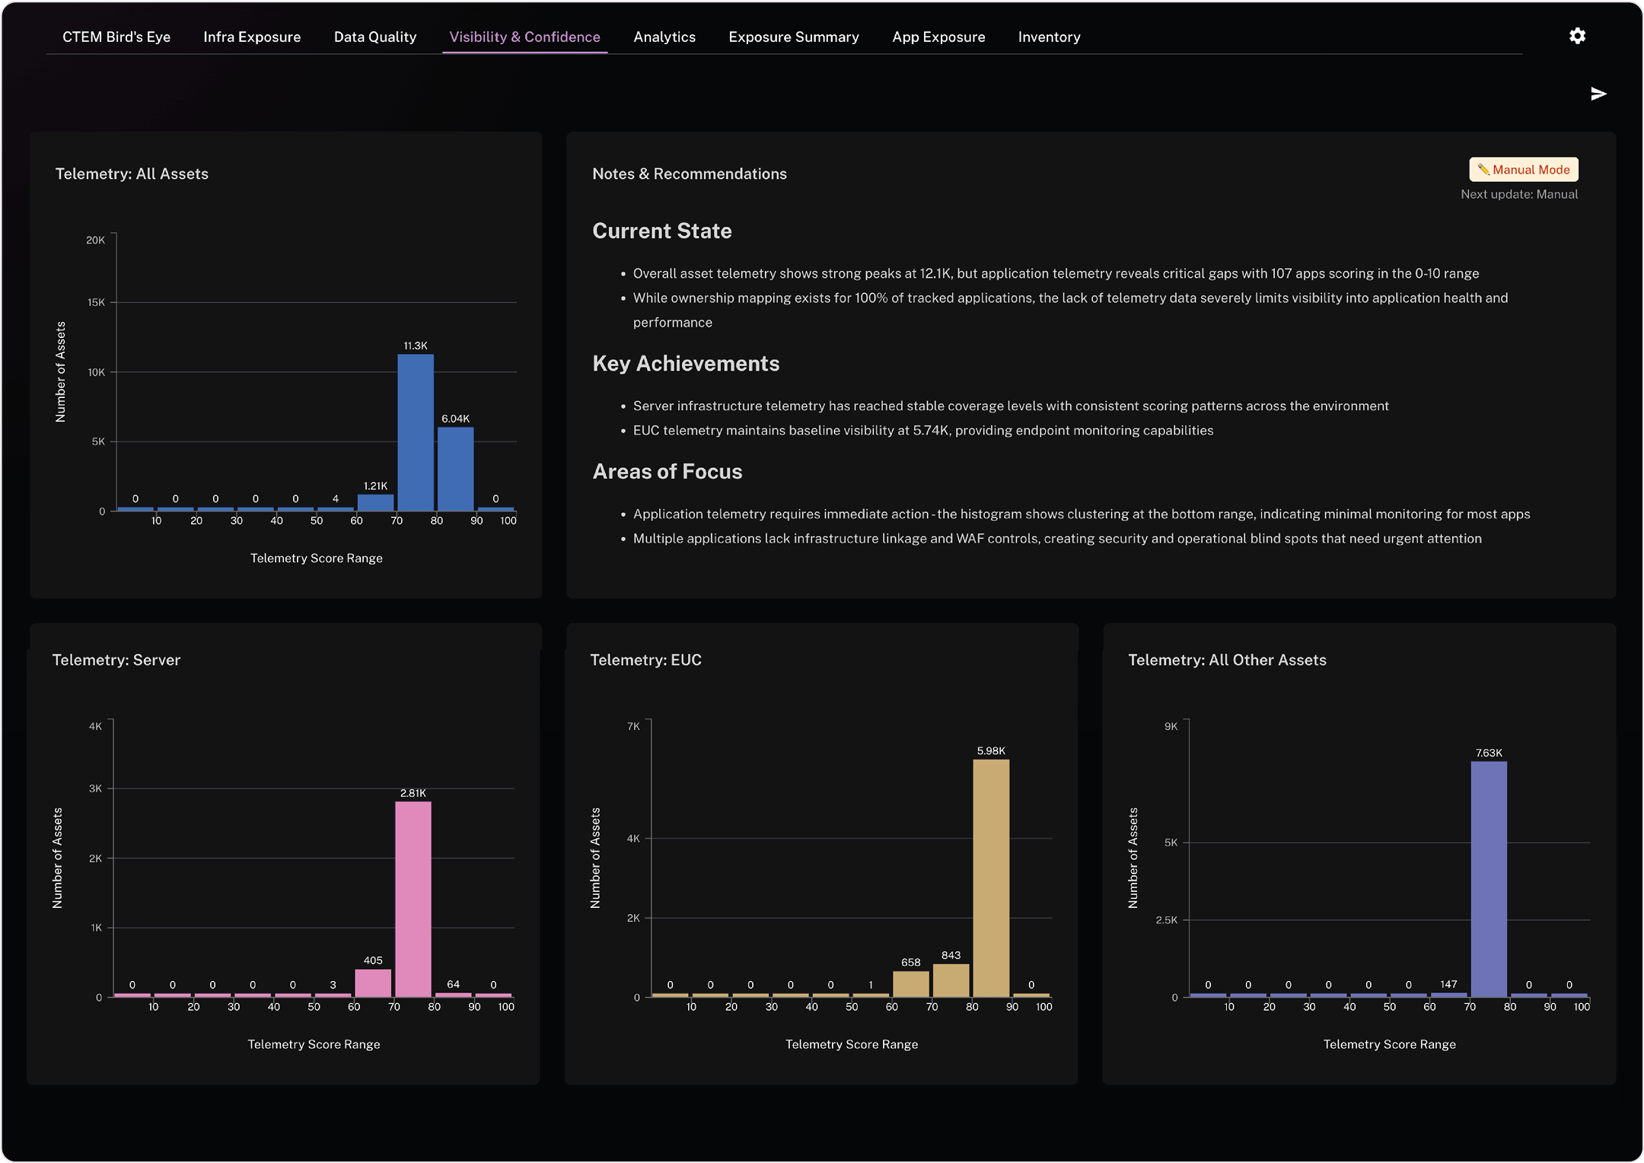Go to the Inventory tab
This screenshot has height=1163, width=1644.
click(1049, 37)
